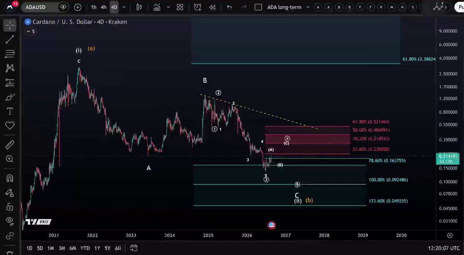Toggle magnet mode for drawings
464x255 pixels.
pos(10,178)
